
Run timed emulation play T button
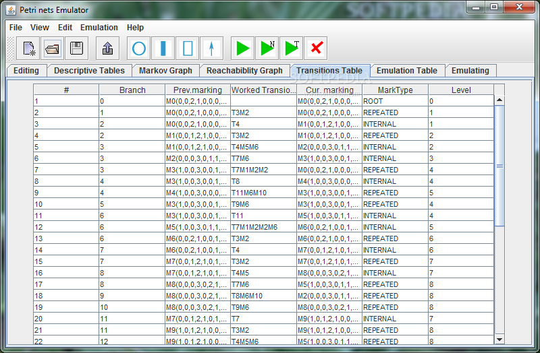(292, 49)
